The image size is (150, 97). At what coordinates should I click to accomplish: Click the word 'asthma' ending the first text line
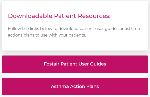(132, 28)
